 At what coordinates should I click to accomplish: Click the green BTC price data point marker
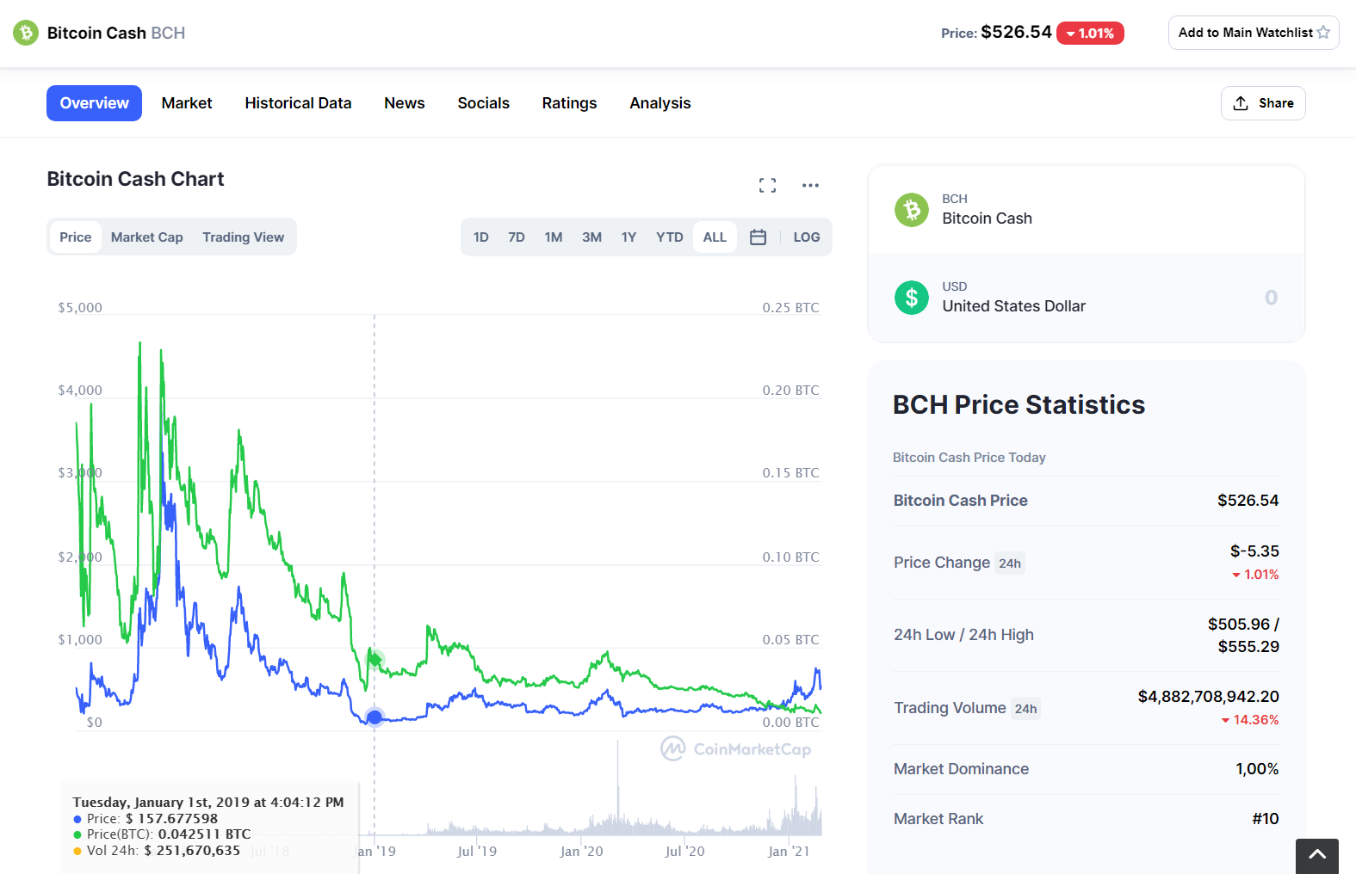point(375,659)
